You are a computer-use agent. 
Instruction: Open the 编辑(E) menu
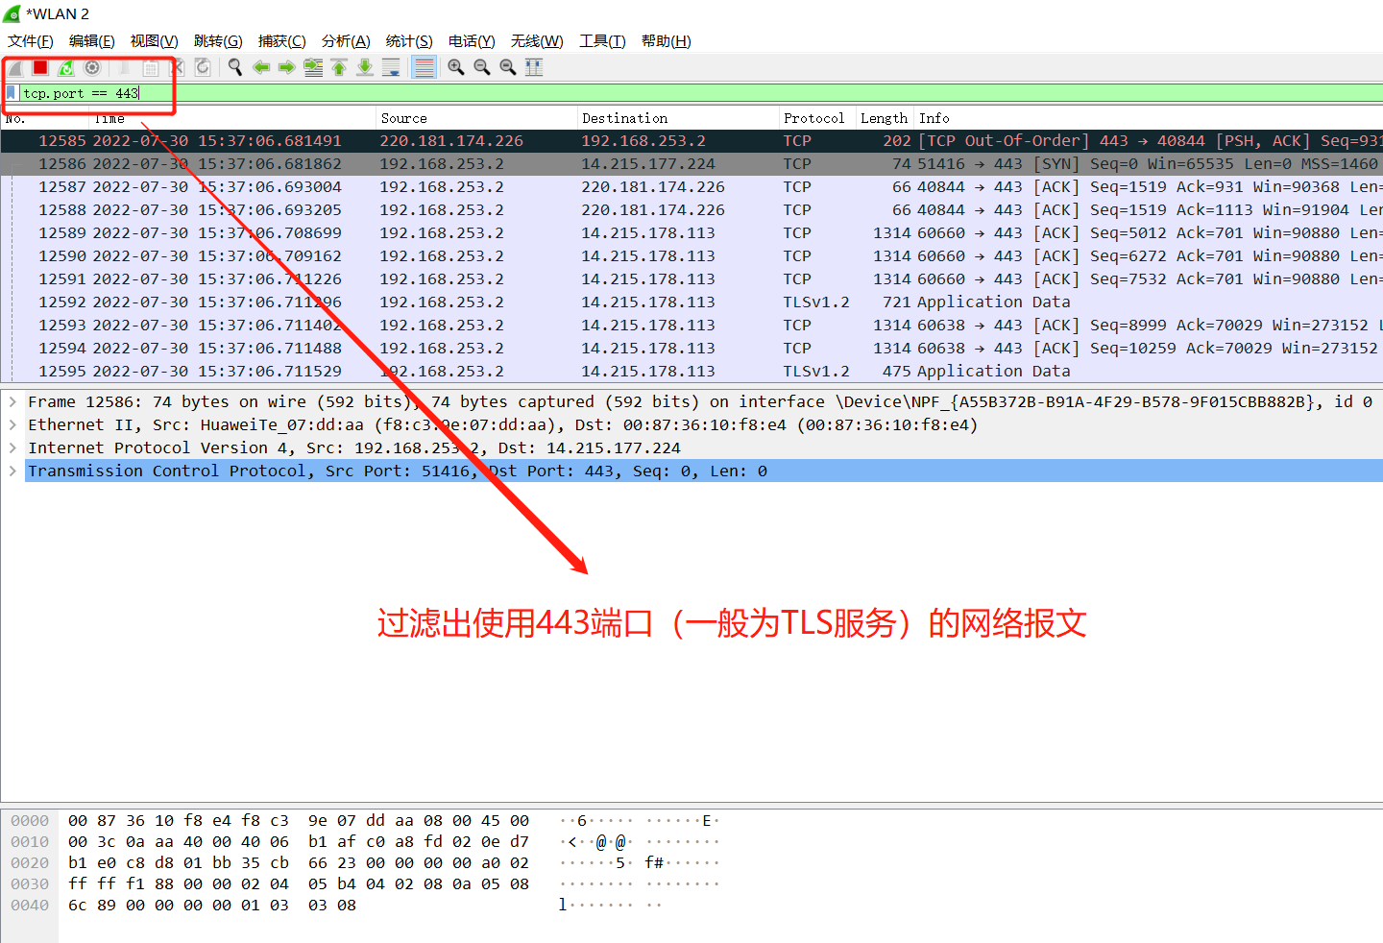(92, 41)
